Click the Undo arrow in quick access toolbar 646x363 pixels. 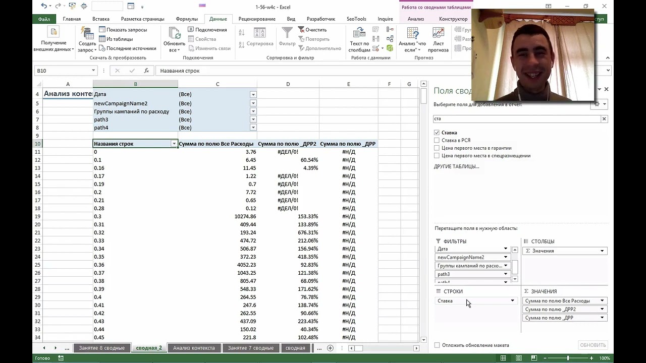(44, 6)
